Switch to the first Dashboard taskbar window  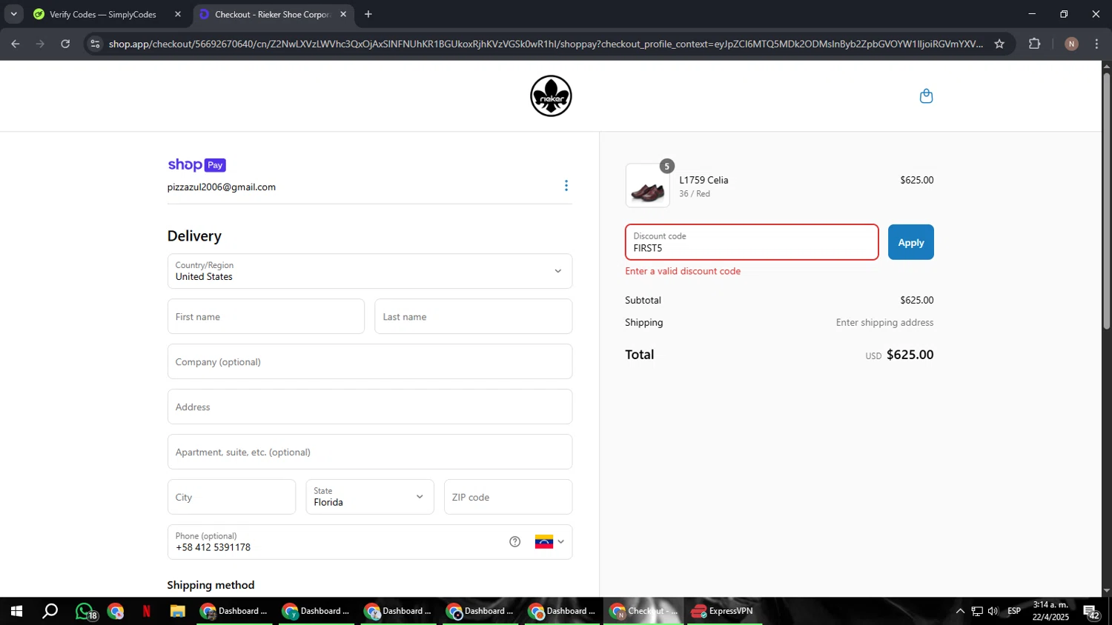[x=234, y=612]
